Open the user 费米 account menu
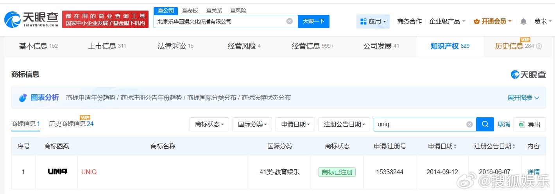 coord(543,22)
